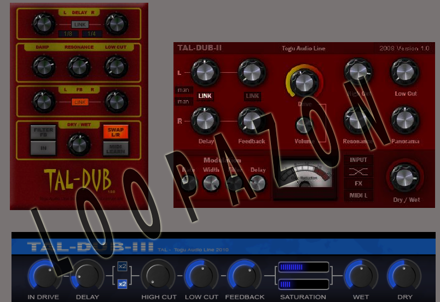Click the RESONANCE knob in TAL-DUB
Viewport: 440px width, 302px height.
(x=79, y=67)
